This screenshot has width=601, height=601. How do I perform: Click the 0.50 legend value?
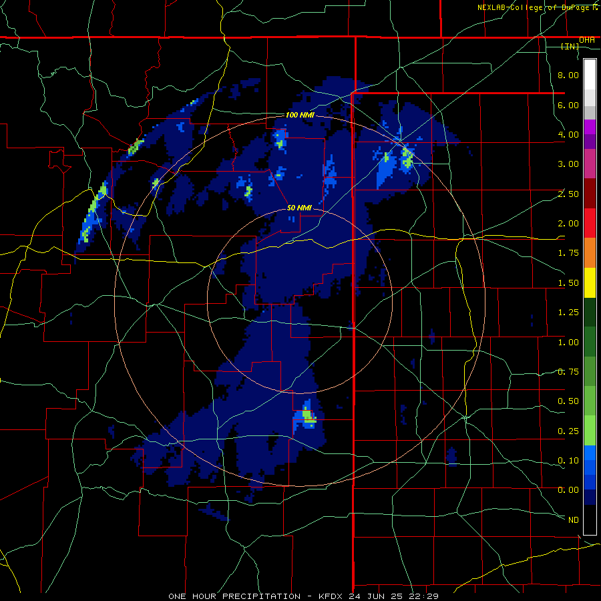click(568, 401)
